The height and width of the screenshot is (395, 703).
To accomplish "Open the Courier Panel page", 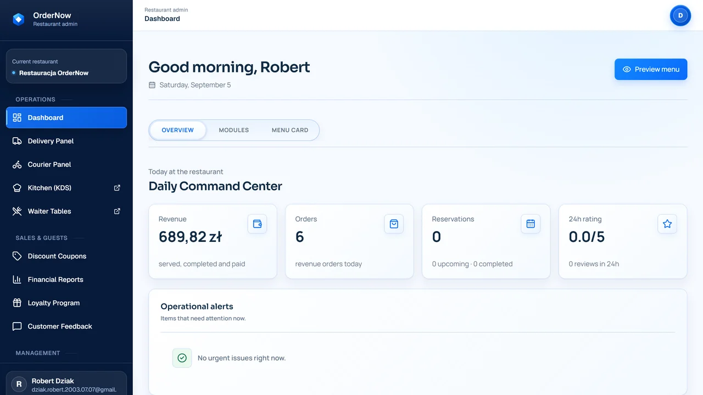I will pyautogui.click(x=66, y=165).
